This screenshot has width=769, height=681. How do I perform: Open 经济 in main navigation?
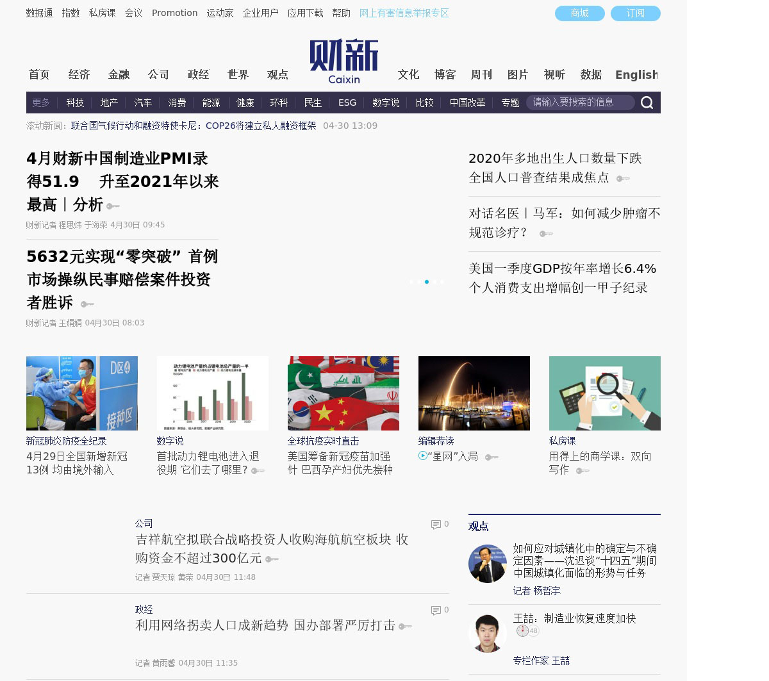point(79,75)
